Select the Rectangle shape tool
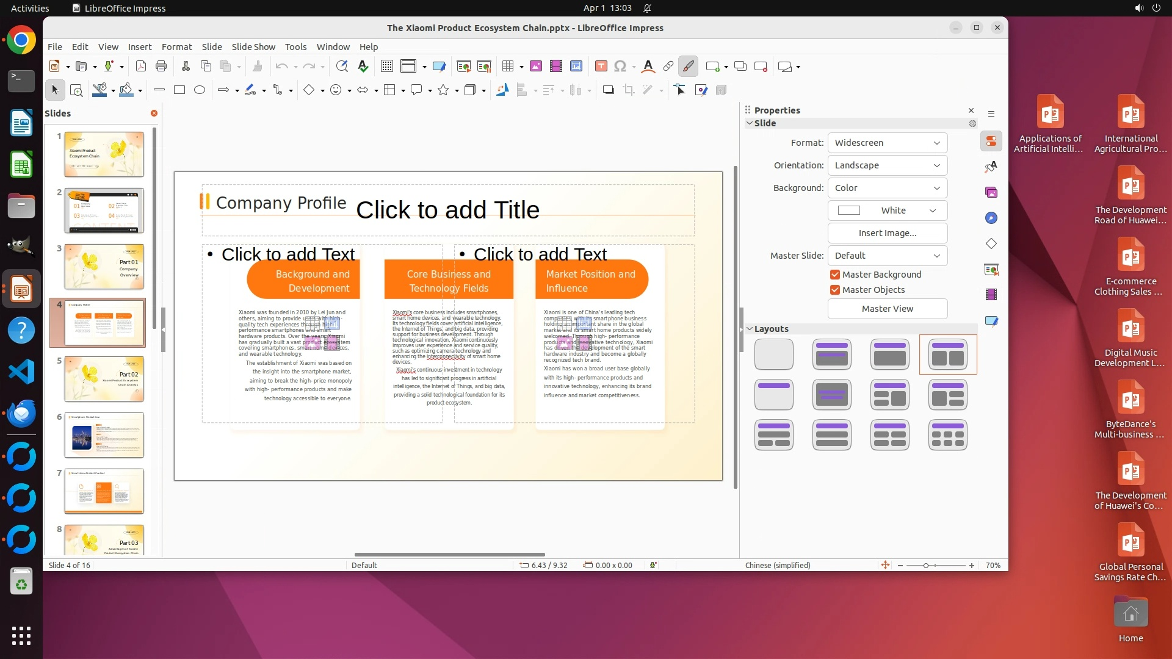 click(x=179, y=90)
